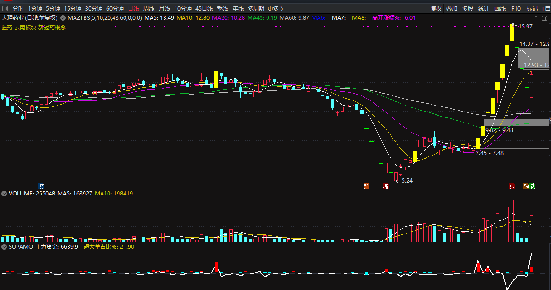551x290 pixels.
Task: Open the 画线 drawing tools button
Action: click(x=500, y=9)
